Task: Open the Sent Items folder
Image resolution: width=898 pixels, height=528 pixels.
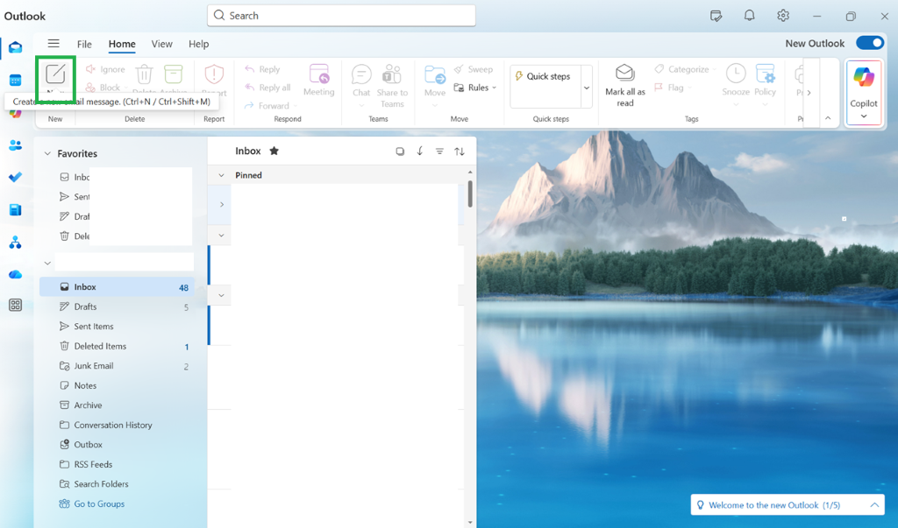Action: pyautogui.click(x=117, y=326)
